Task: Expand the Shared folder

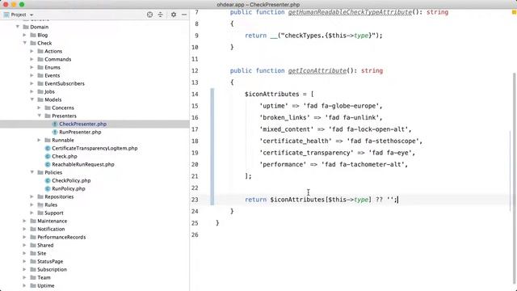Action: point(24,245)
